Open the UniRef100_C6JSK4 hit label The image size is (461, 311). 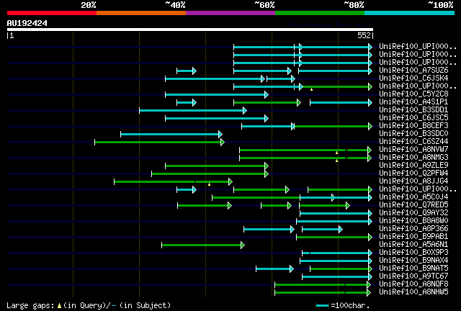click(413, 78)
